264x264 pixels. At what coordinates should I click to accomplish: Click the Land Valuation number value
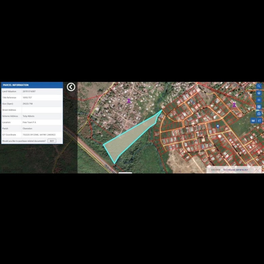click(x=29, y=91)
